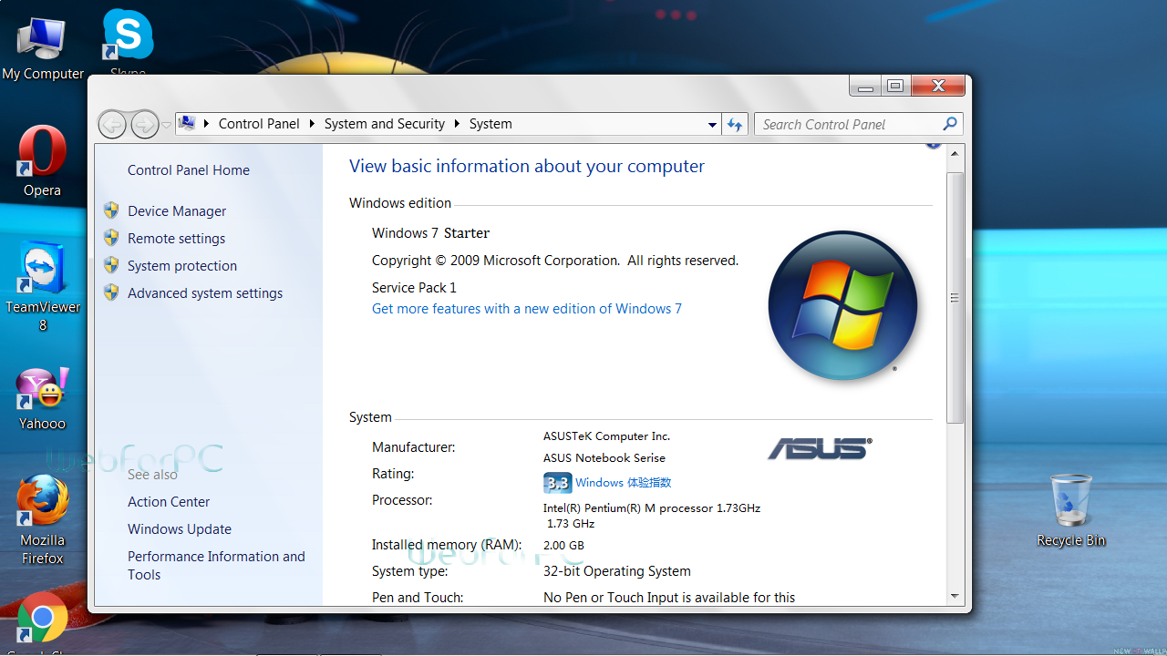1167x656 pixels.
Task: Select Control Panel in the breadcrumb
Action: click(x=259, y=124)
